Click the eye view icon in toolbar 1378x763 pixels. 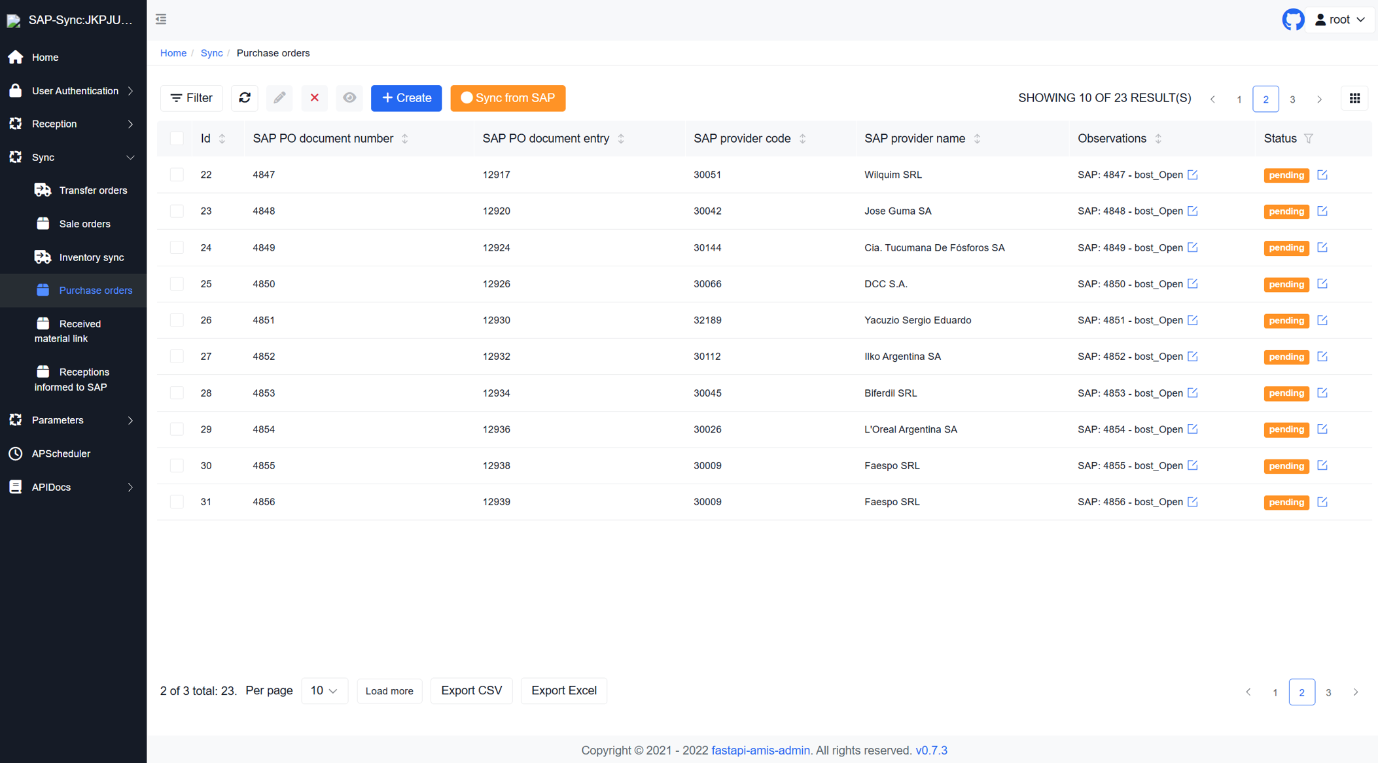pos(349,98)
